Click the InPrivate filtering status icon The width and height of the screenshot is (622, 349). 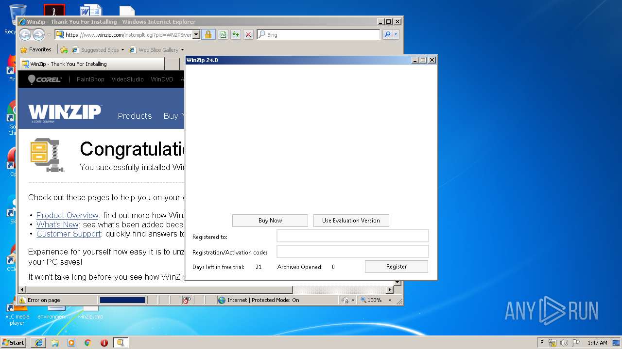[x=187, y=300]
